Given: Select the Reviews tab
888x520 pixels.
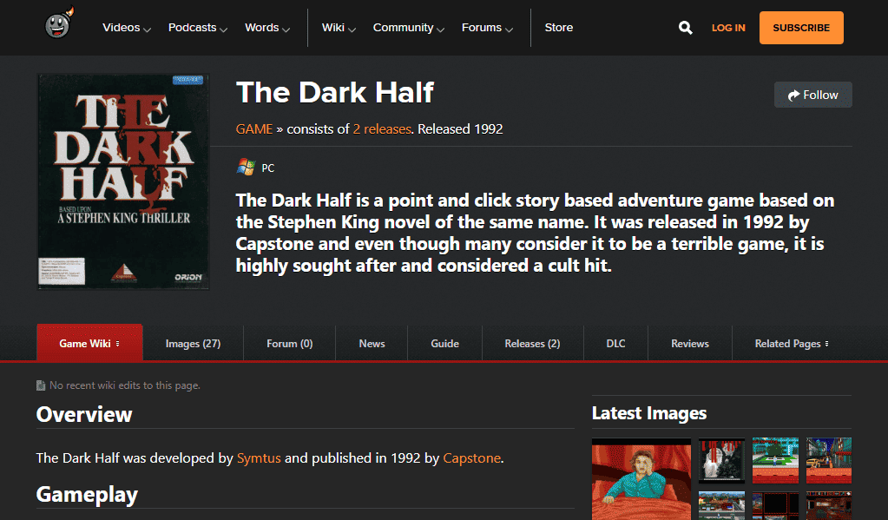Looking at the screenshot, I should click(x=690, y=344).
